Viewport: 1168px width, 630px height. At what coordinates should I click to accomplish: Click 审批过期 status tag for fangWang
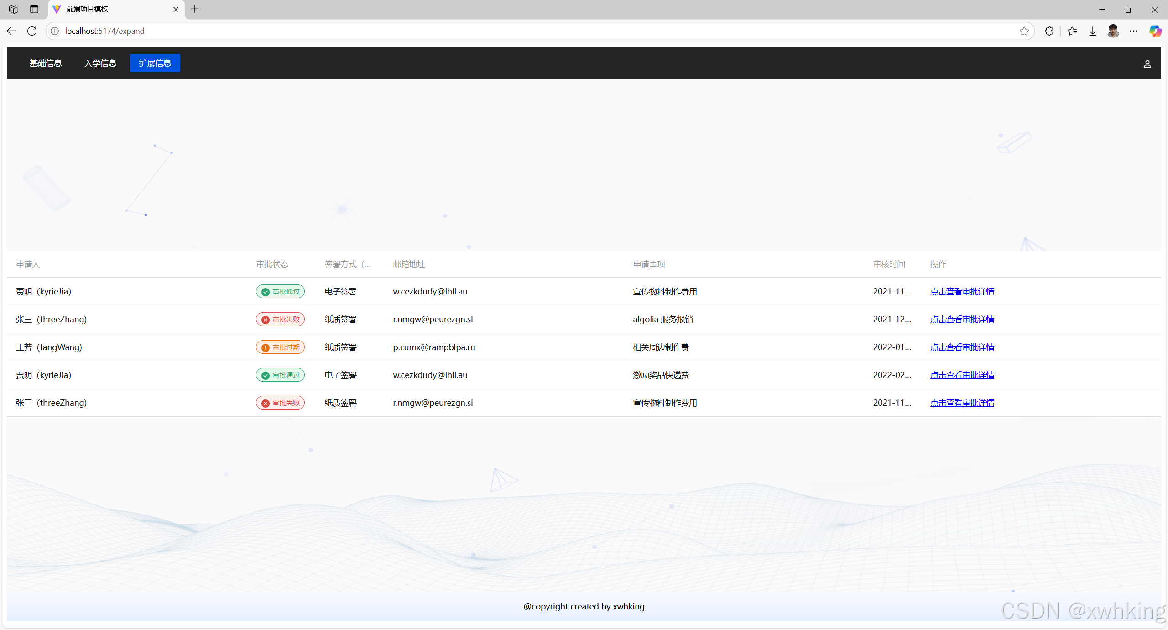280,347
